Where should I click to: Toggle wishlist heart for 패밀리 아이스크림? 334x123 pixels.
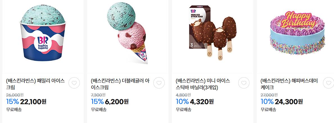click(74, 83)
